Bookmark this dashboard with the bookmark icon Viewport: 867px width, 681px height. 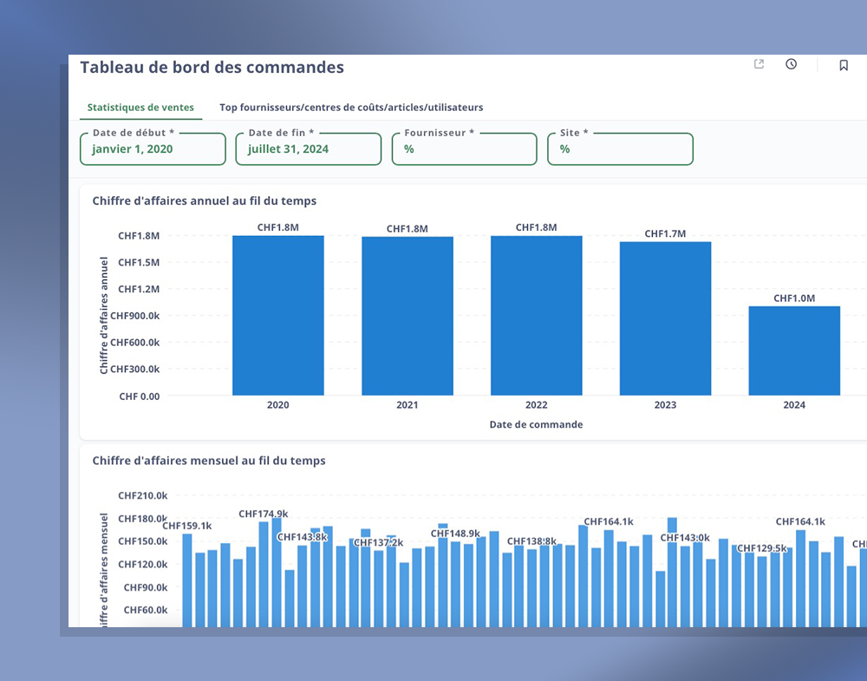[843, 66]
